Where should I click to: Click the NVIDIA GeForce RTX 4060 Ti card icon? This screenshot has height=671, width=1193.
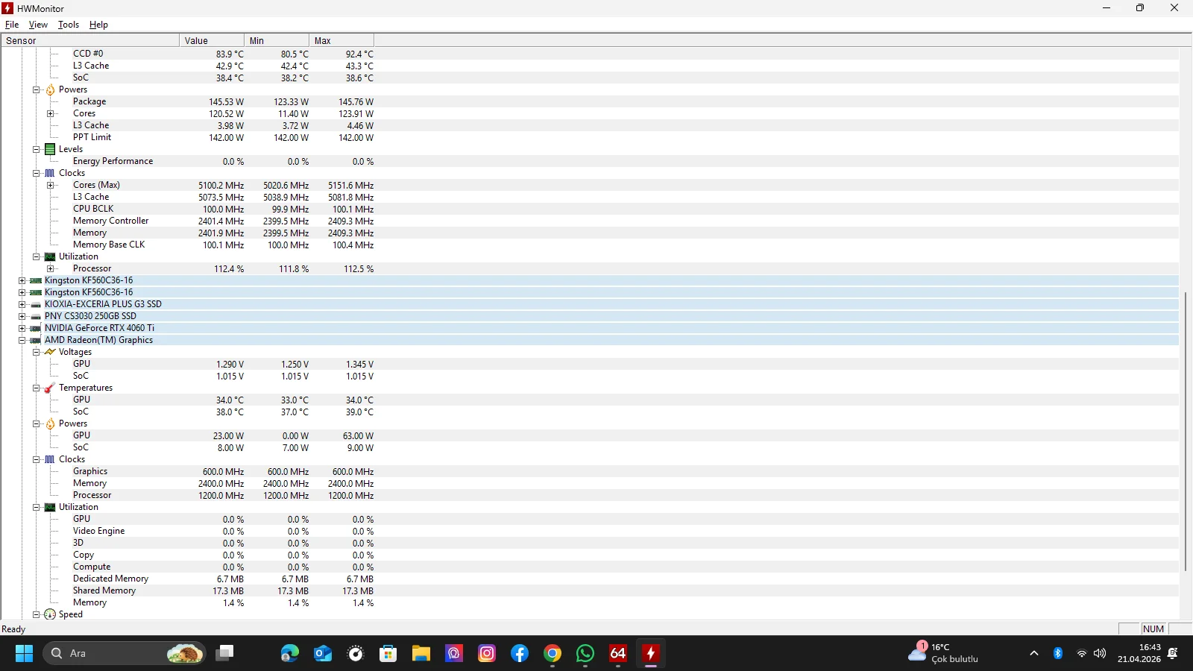tap(36, 328)
